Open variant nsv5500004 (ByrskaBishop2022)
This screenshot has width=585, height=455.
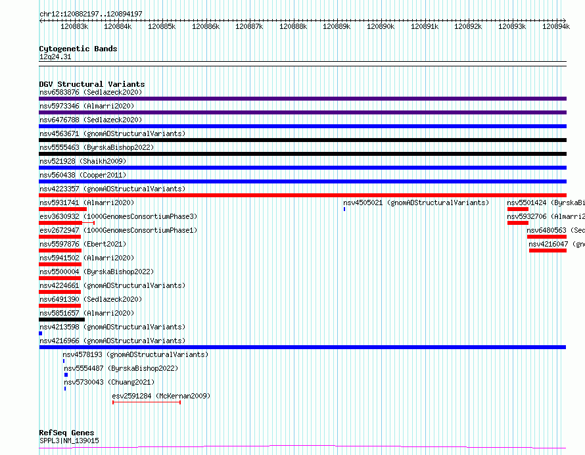97,272
